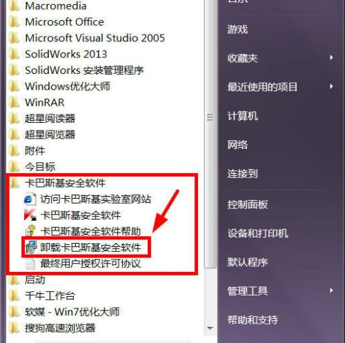Open 设备和打印机 in the Start menu
The width and height of the screenshot is (345, 343).
click(257, 233)
